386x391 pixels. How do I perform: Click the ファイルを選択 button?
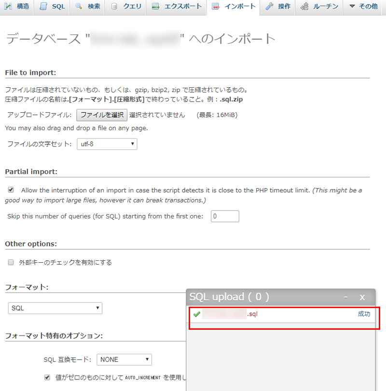(102, 115)
